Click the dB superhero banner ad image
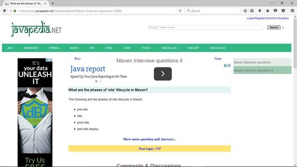The width and height of the screenshot is (297, 167). point(35,112)
